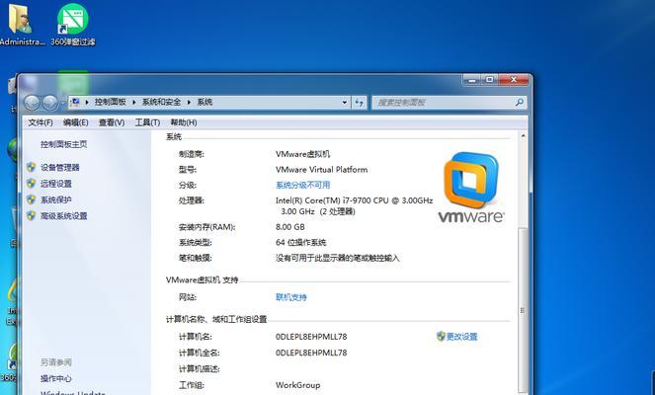655x395 pixels.
Task: Click the 控制面板 breadcrumb
Action: click(x=110, y=102)
